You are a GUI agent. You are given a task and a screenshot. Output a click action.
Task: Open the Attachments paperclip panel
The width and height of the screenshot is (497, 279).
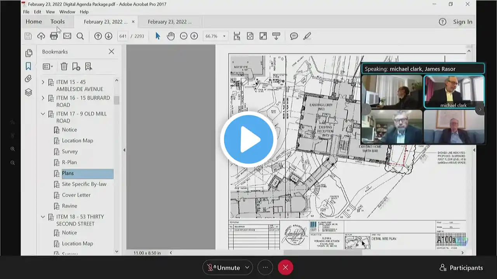(x=28, y=79)
